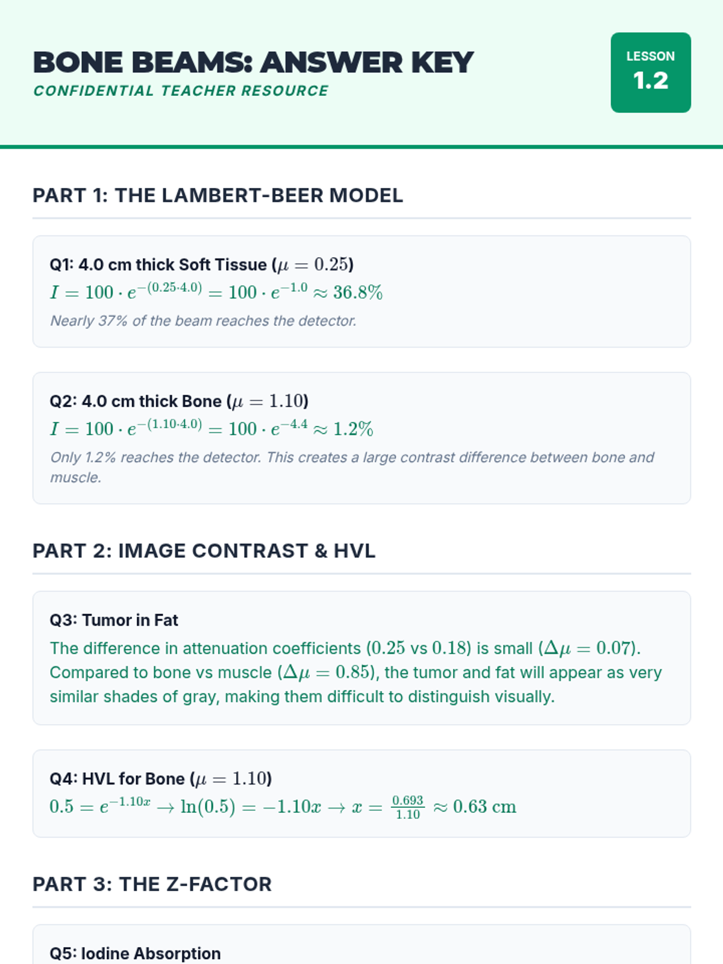Click the 0.693 over 1.10 fraction
This screenshot has width=723, height=964.
pyautogui.click(x=407, y=807)
